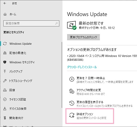
Task: Click the clock icon for アクティブ時間の変更
Action: pos(72,91)
